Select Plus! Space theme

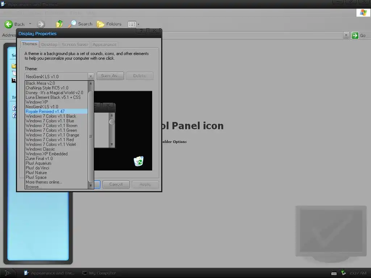click(56, 177)
